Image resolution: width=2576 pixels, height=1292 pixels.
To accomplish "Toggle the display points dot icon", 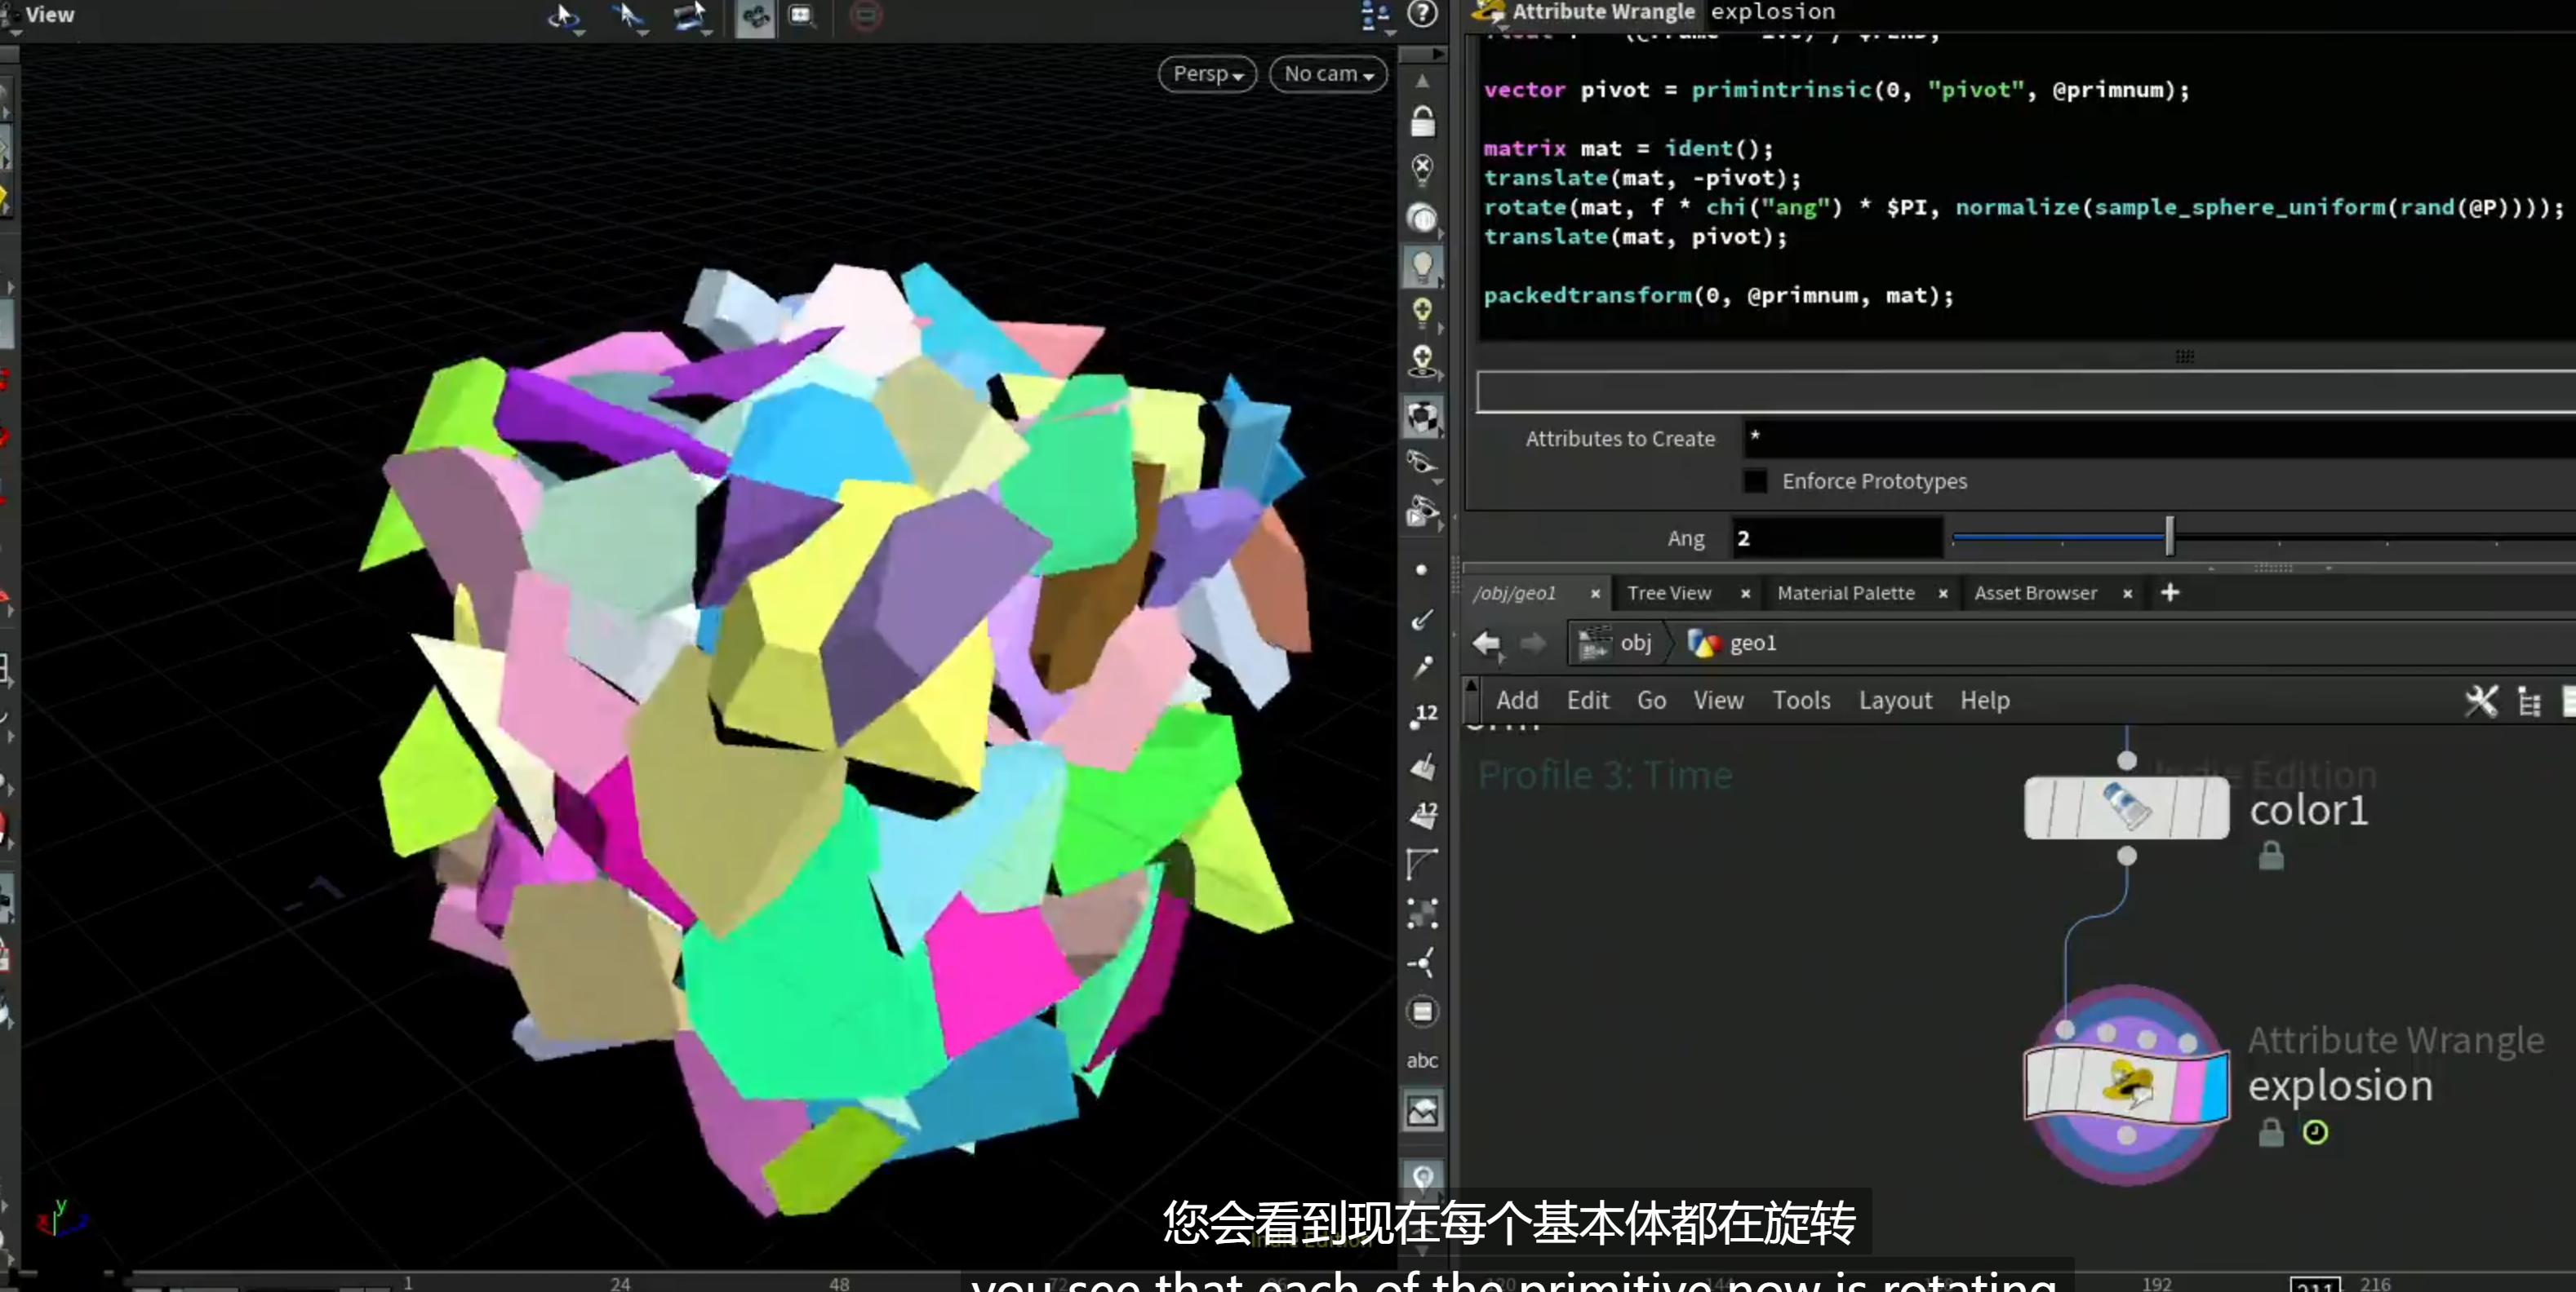I will pyautogui.click(x=1421, y=569).
